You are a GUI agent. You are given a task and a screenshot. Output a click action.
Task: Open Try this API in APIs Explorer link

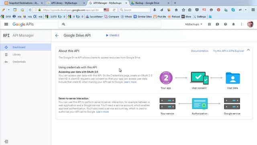(228, 51)
